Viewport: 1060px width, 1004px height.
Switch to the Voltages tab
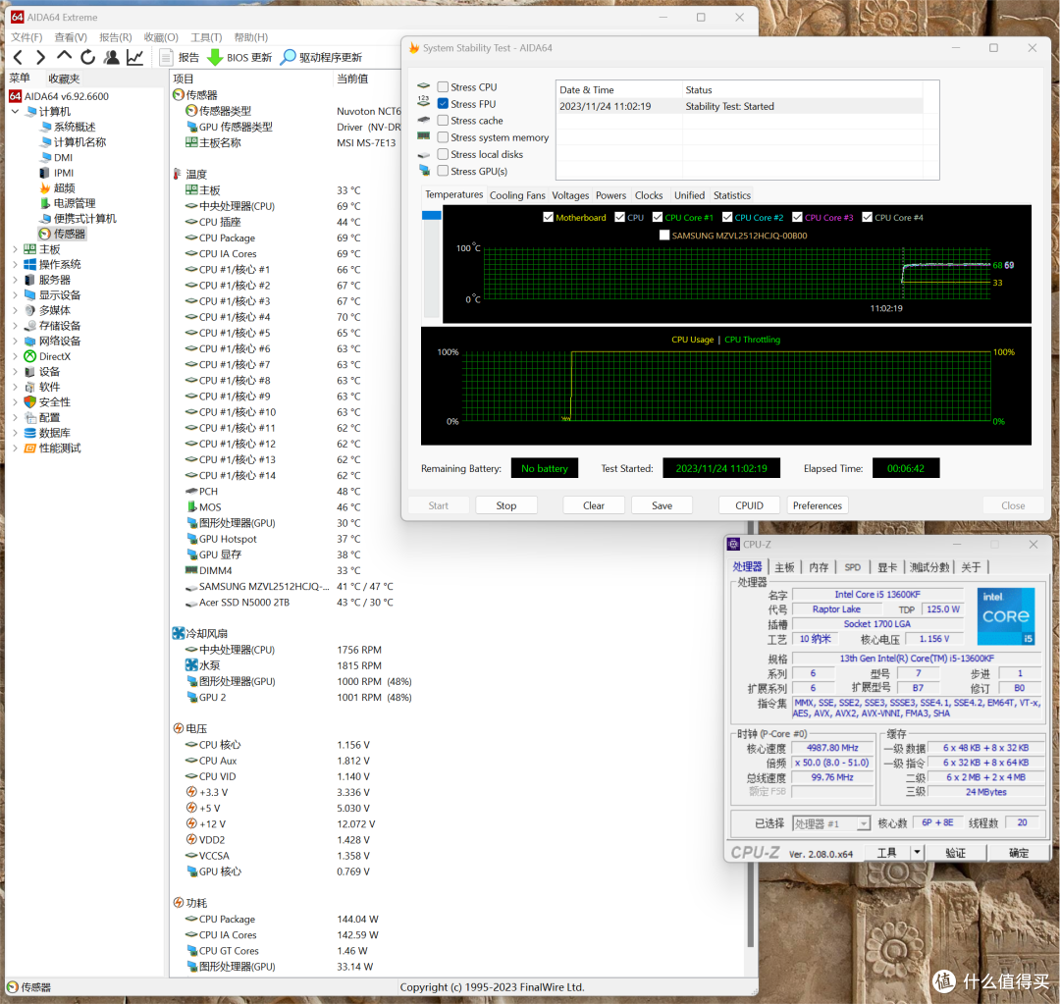point(570,195)
